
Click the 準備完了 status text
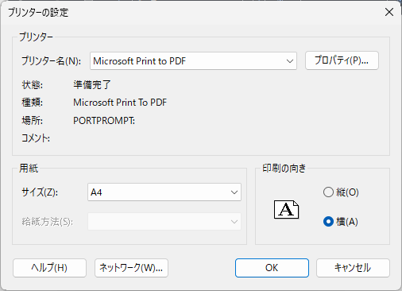coord(92,85)
